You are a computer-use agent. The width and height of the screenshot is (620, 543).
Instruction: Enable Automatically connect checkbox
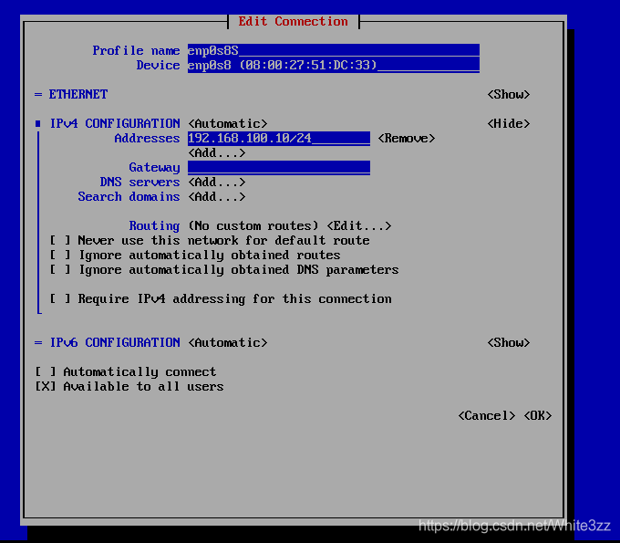click(x=46, y=372)
